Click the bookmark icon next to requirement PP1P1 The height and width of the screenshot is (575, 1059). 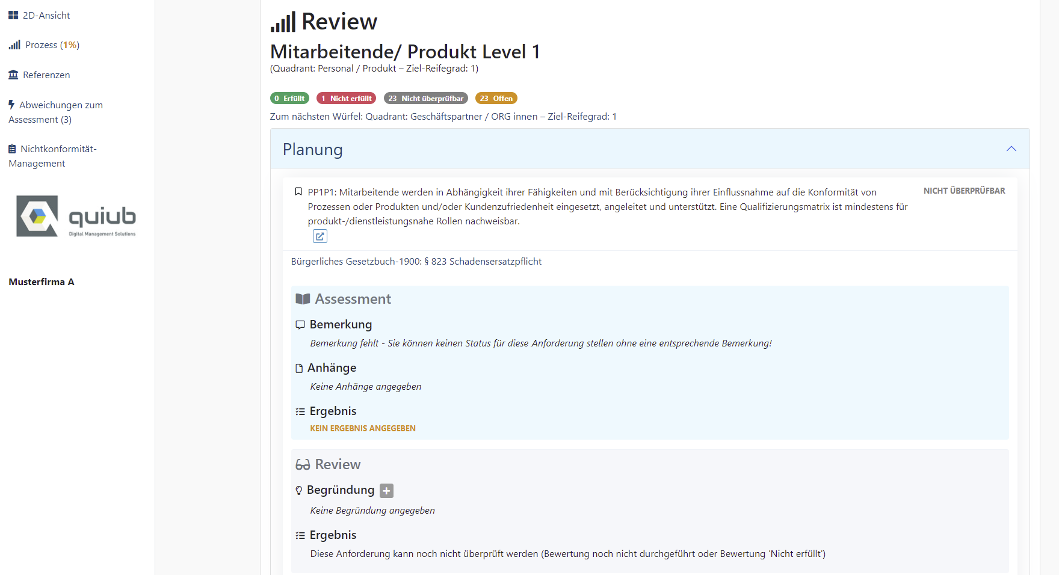point(298,191)
